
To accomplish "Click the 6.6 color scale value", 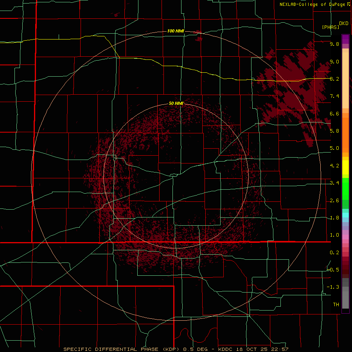I will click(334, 113).
